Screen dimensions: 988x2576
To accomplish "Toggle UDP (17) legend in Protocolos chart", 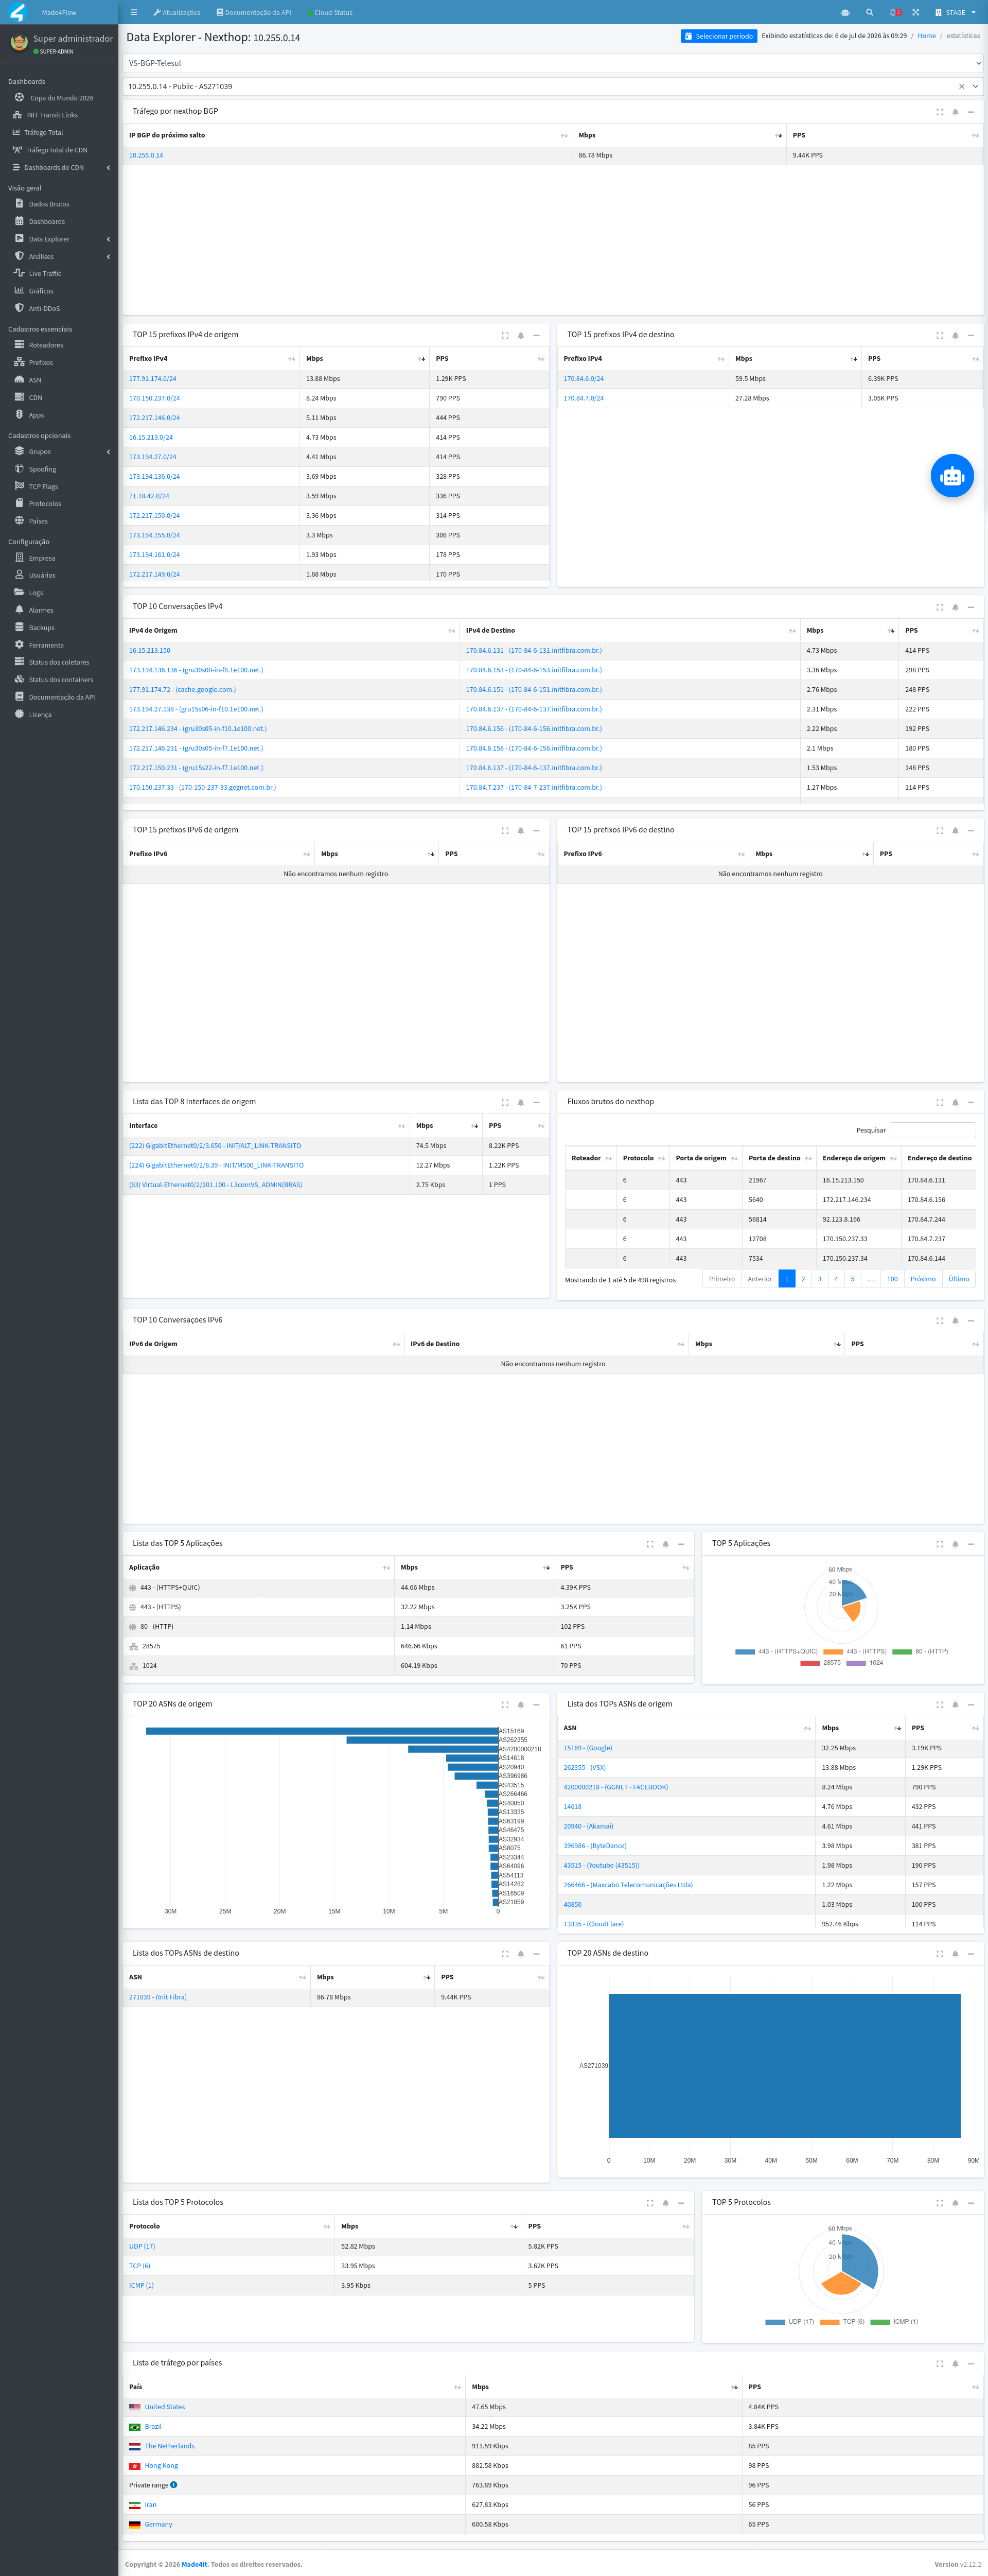I will coord(790,2322).
